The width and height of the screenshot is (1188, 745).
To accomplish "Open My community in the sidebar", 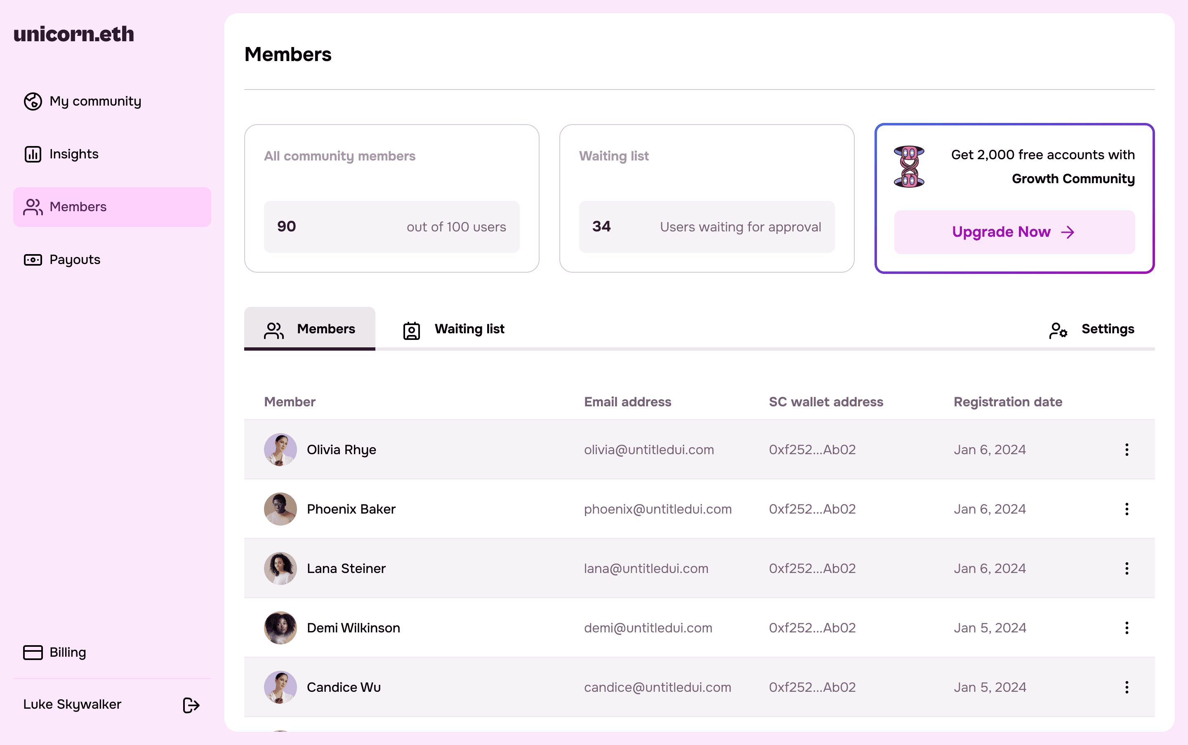I will coord(112,101).
